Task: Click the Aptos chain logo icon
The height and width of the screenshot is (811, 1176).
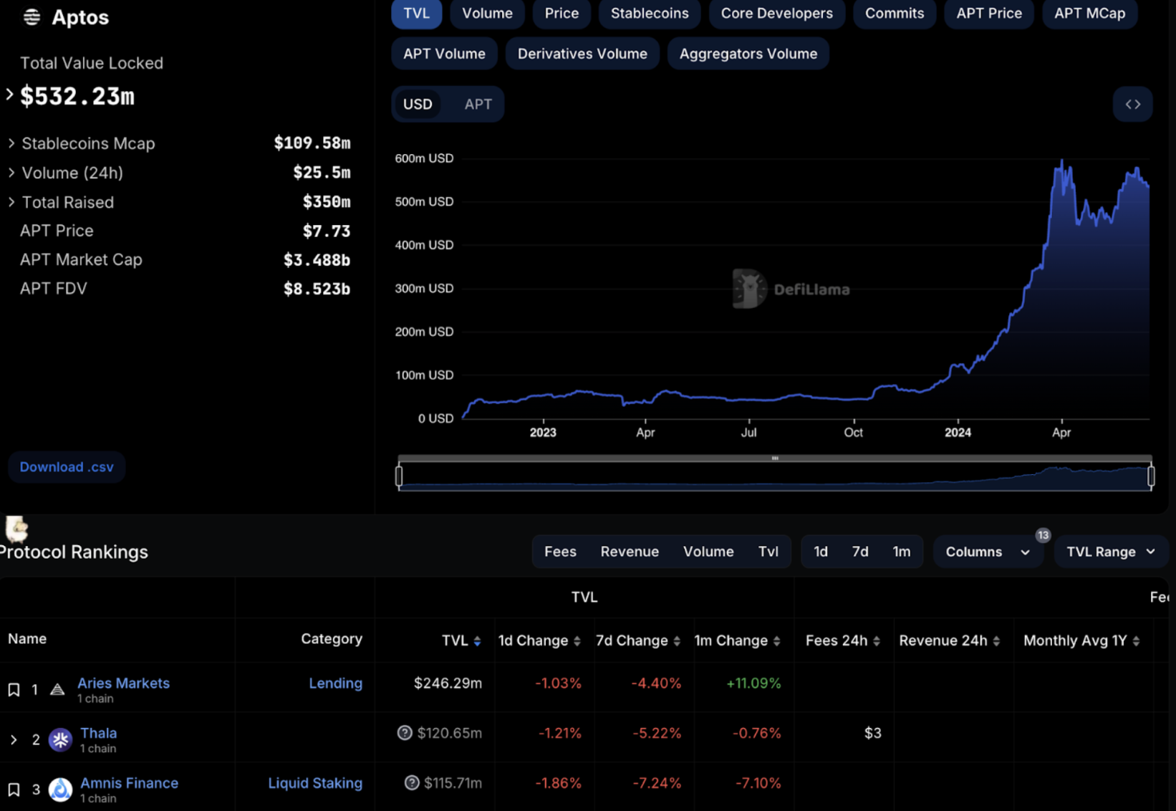Action: [x=32, y=17]
